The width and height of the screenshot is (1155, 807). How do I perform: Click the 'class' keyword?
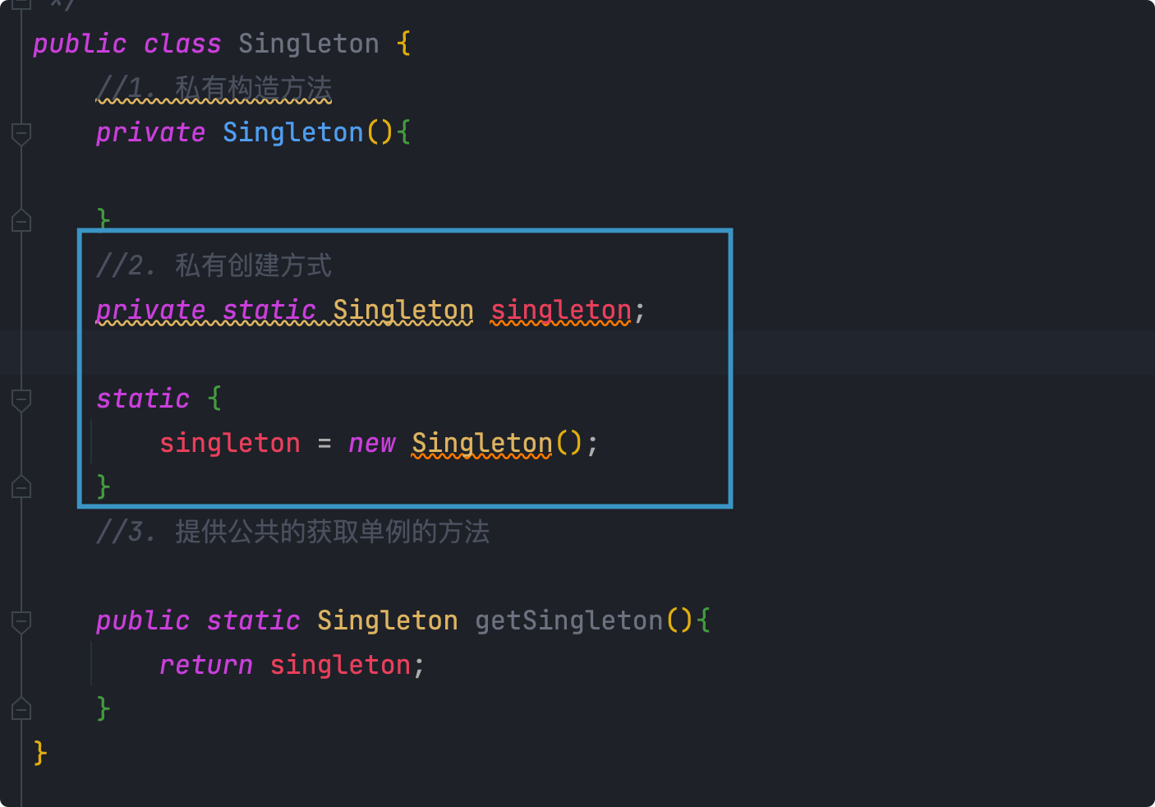click(x=182, y=44)
